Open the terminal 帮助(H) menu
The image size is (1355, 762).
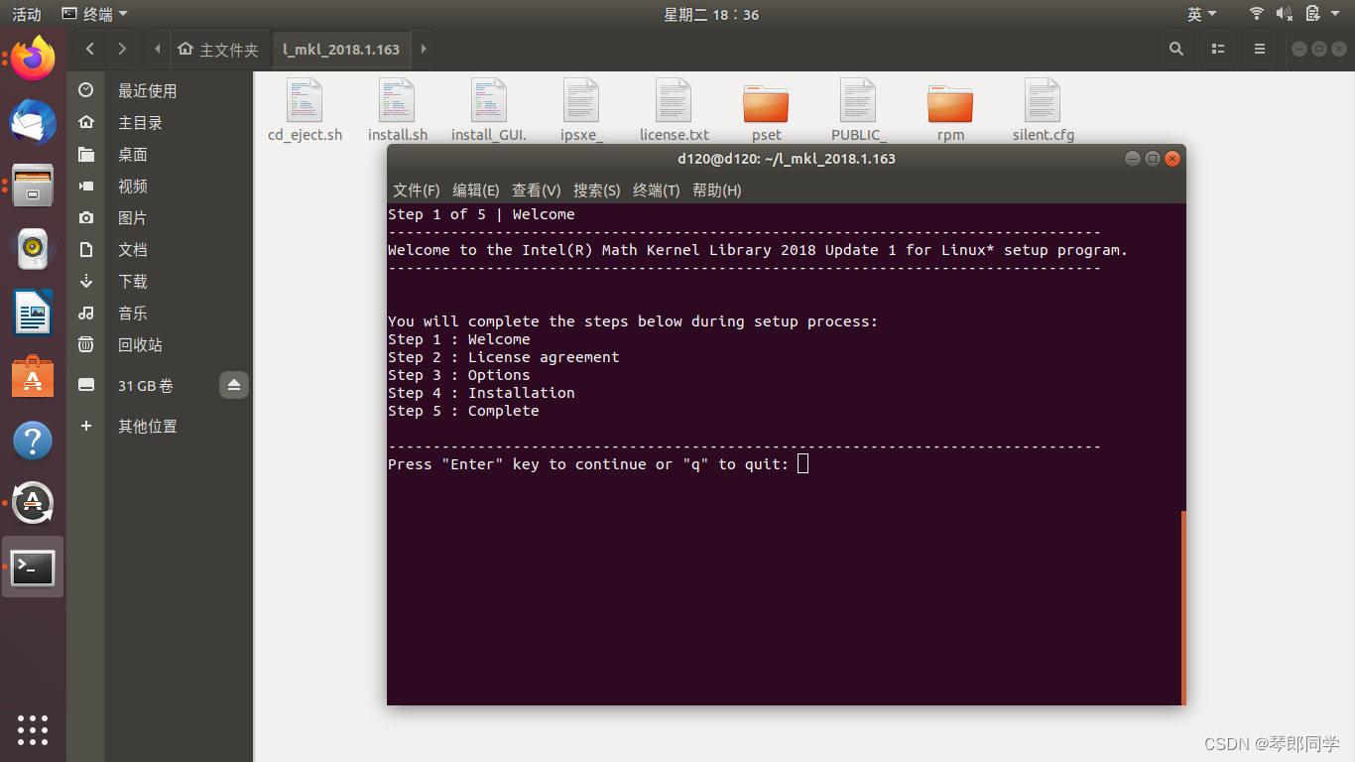[x=717, y=190]
